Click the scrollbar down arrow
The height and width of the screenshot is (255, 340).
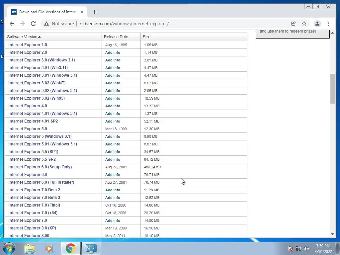[x=332, y=234]
